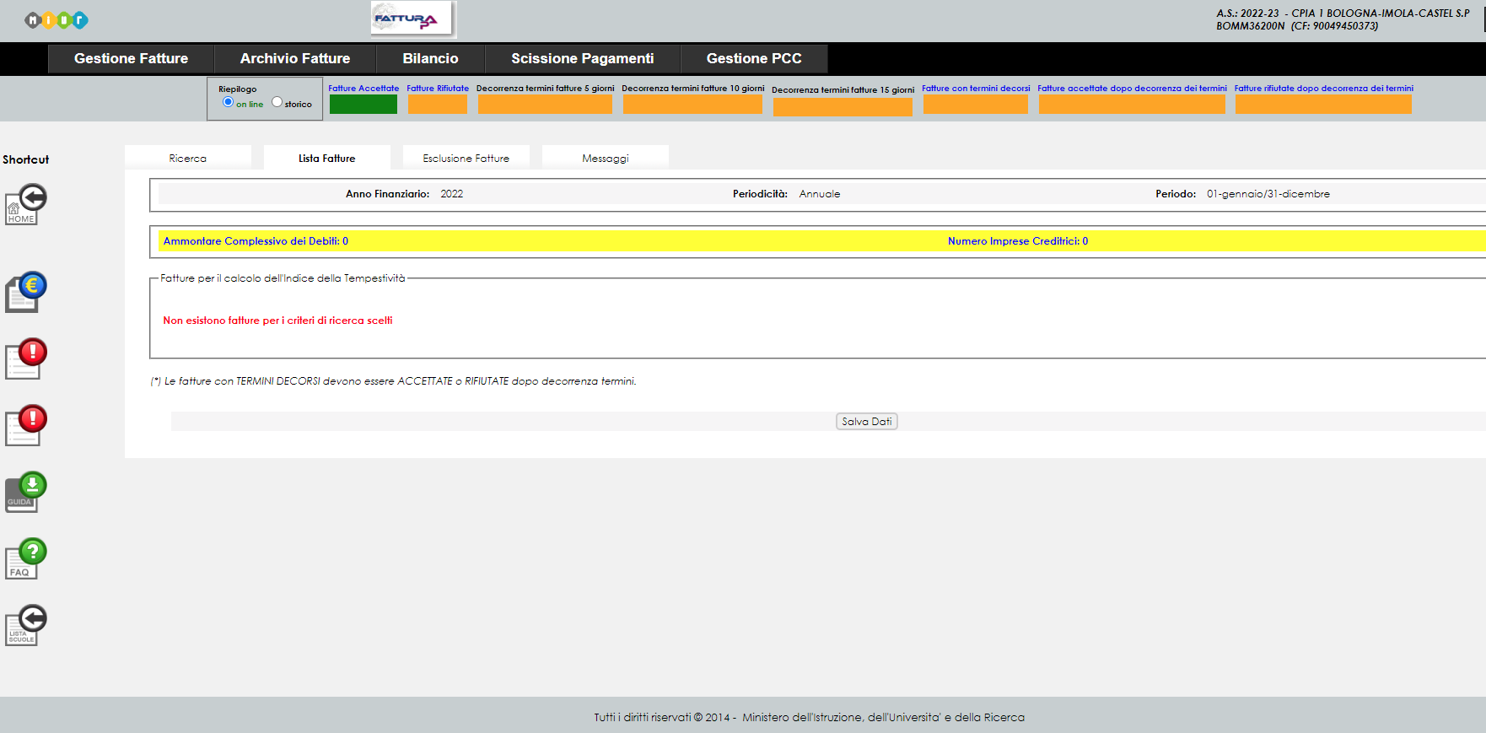Click the MIUR logo in the header
Viewport: 1486px width, 733px height.
pos(57,20)
